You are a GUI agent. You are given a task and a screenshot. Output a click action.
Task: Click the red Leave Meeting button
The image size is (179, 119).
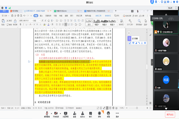pos(170,114)
